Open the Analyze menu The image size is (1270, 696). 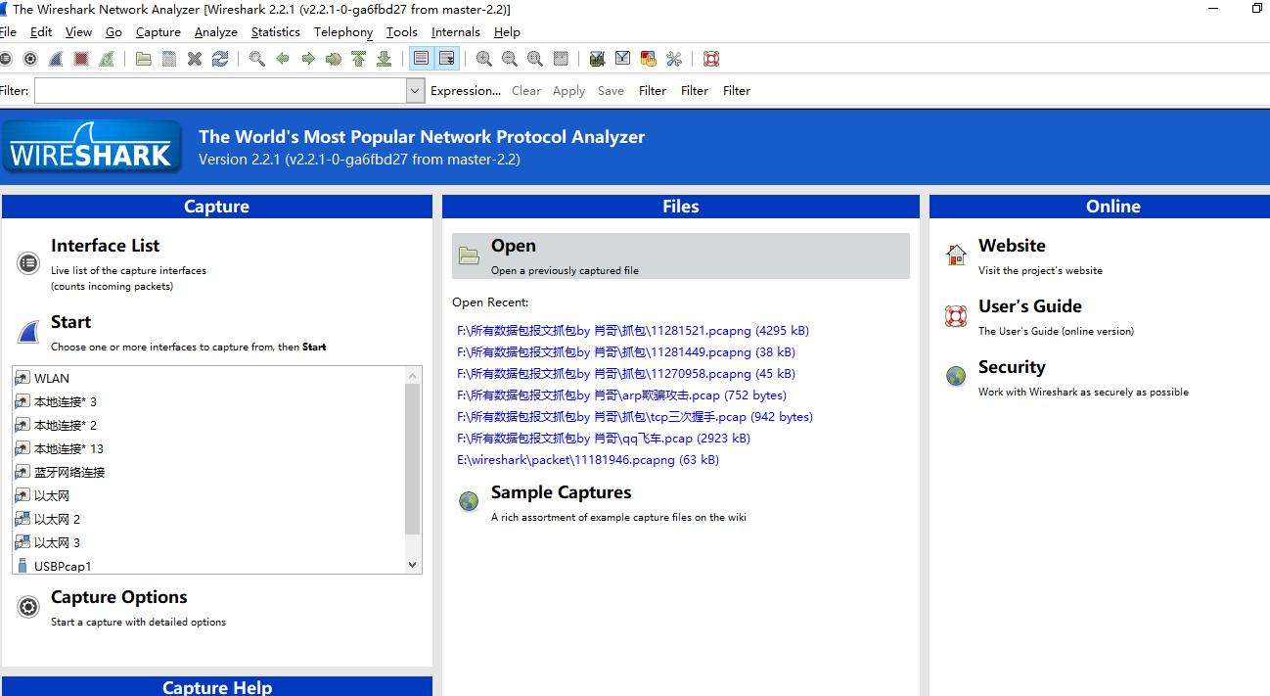pyautogui.click(x=216, y=32)
